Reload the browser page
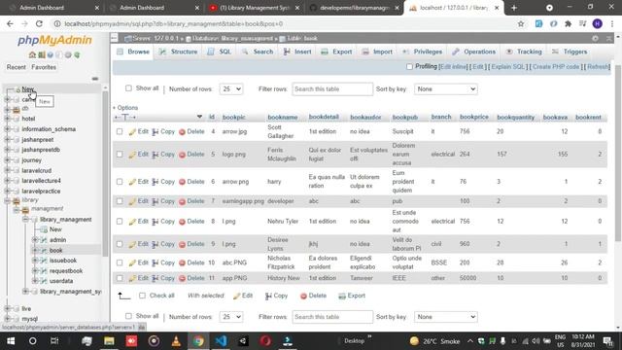The width and height of the screenshot is (622, 350). pos(39,23)
